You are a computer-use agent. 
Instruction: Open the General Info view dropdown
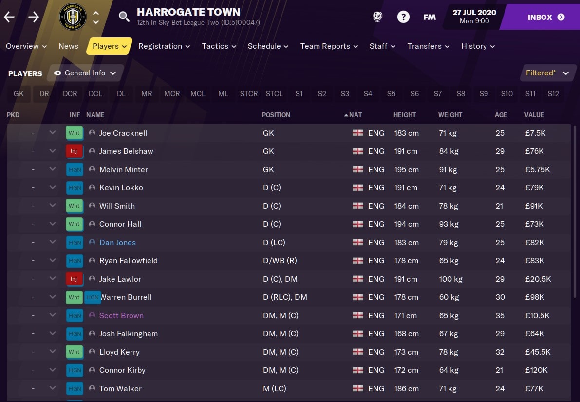click(x=85, y=73)
